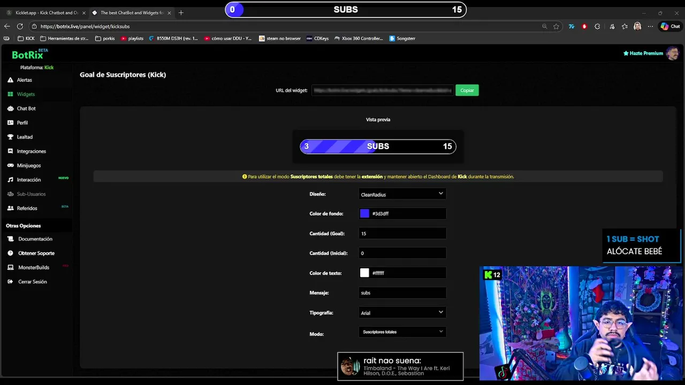The image size is (685, 385).
Task: Open the browser profile avatar
Action: tap(637, 26)
